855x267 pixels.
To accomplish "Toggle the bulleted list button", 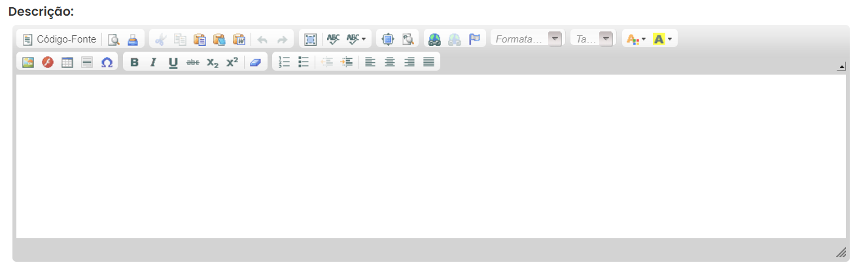I will [x=304, y=62].
